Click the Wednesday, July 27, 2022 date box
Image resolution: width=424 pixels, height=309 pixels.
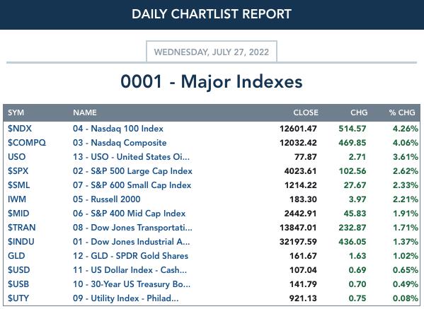pos(212,52)
